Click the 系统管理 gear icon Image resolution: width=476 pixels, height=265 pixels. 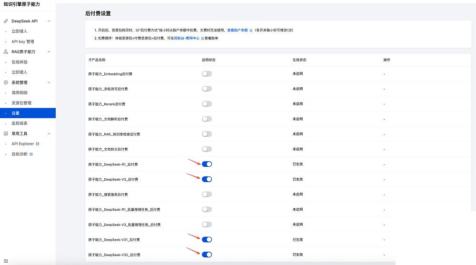pos(6,82)
